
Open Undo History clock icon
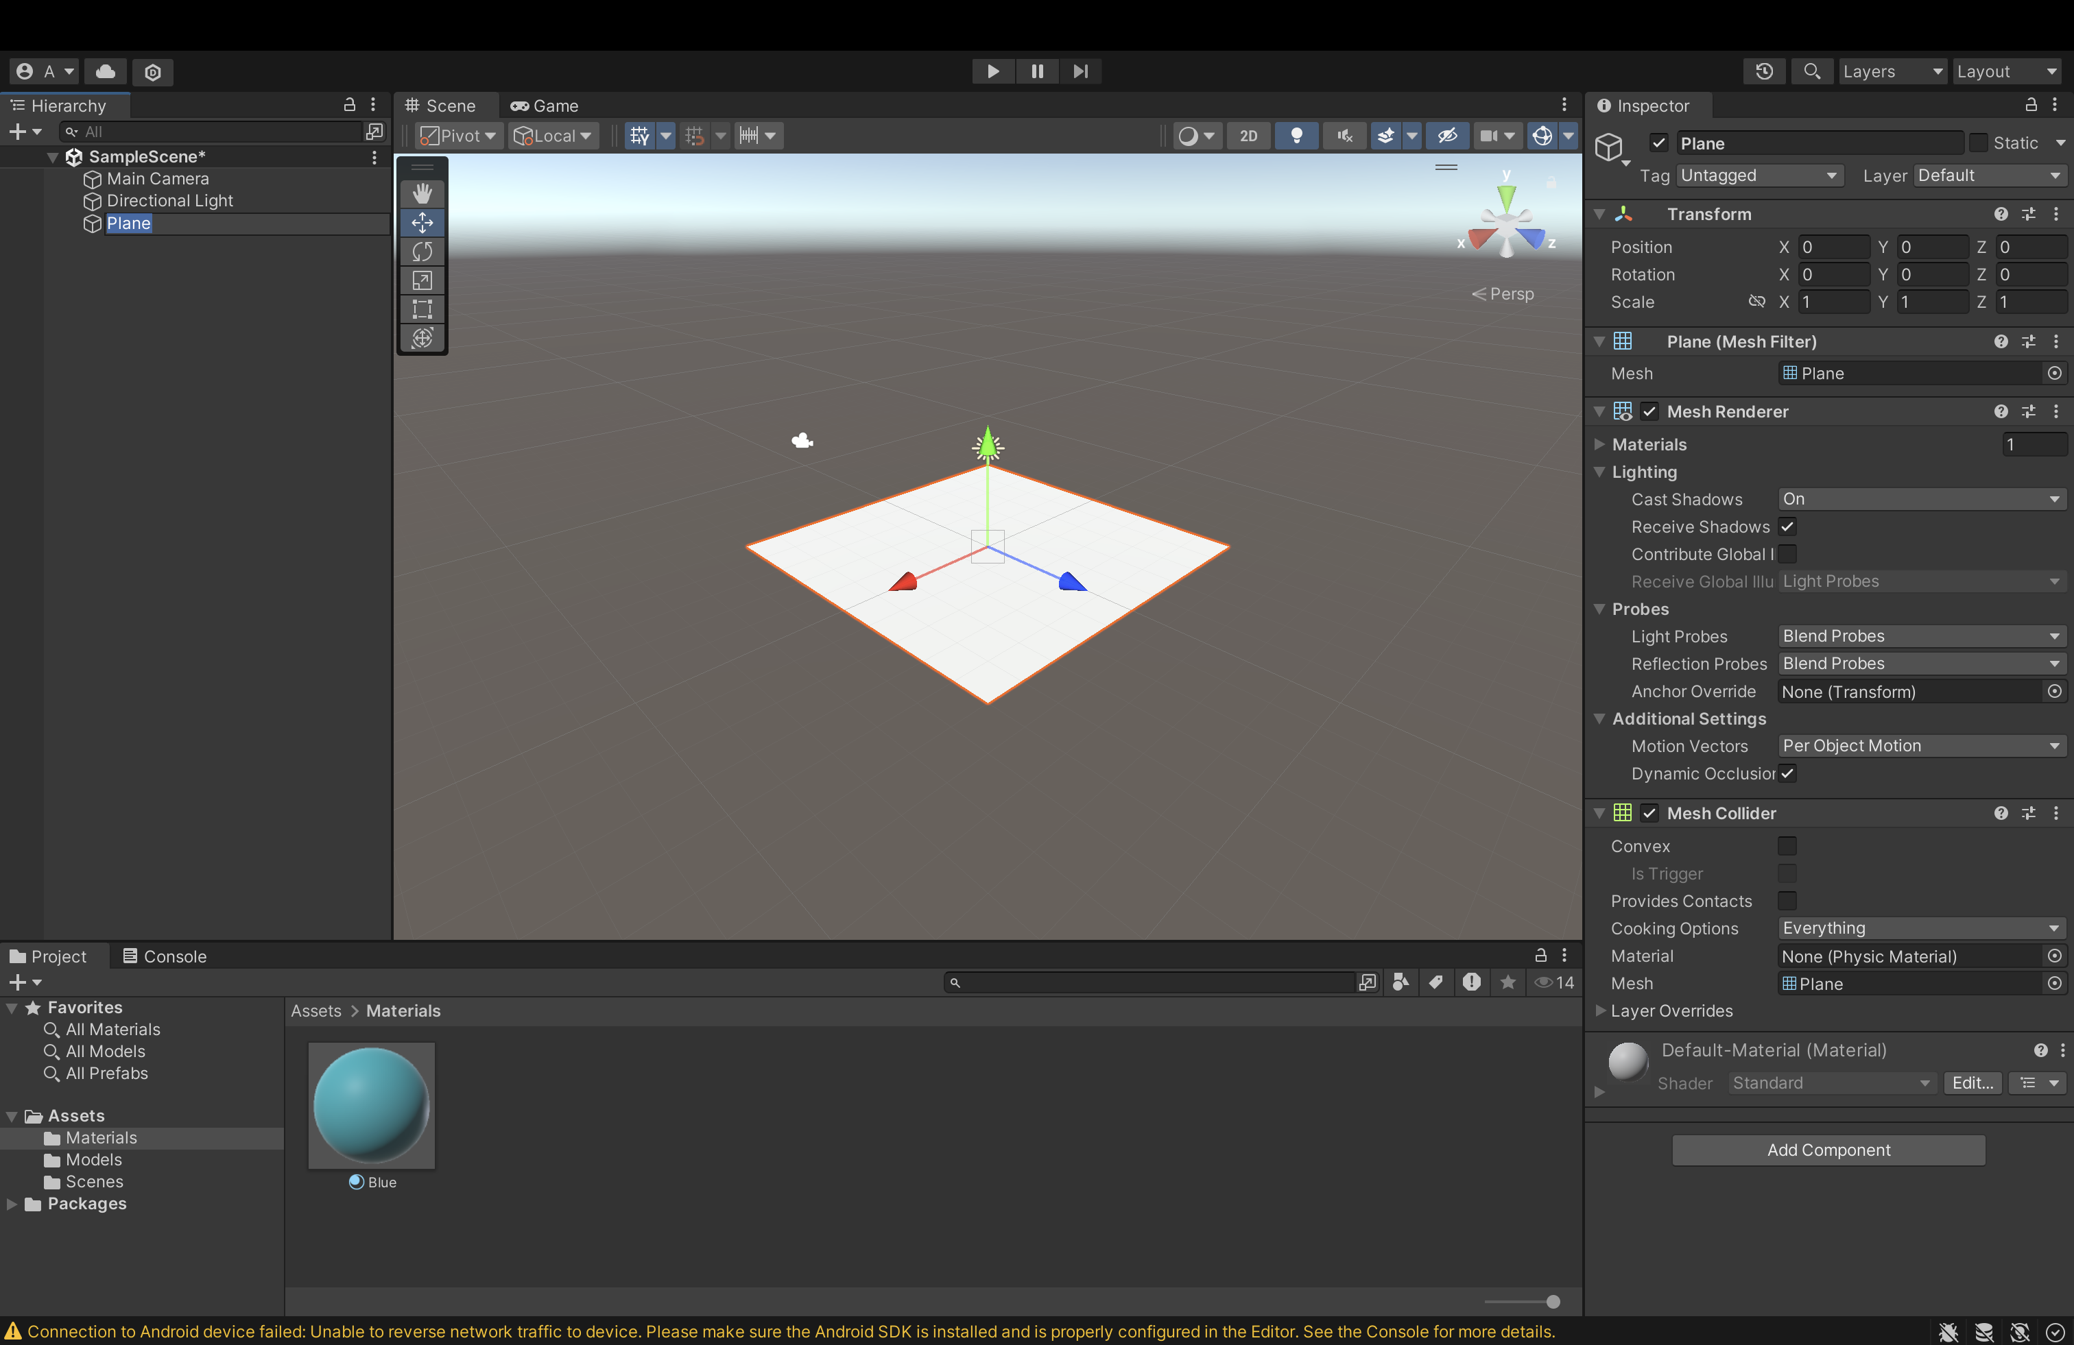coord(1764,71)
